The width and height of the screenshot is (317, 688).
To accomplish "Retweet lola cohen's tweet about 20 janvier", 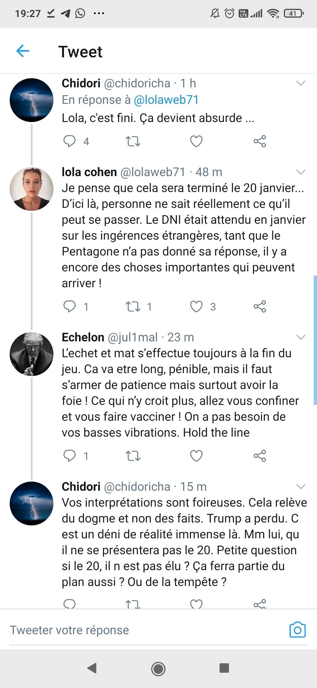I will point(133,307).
